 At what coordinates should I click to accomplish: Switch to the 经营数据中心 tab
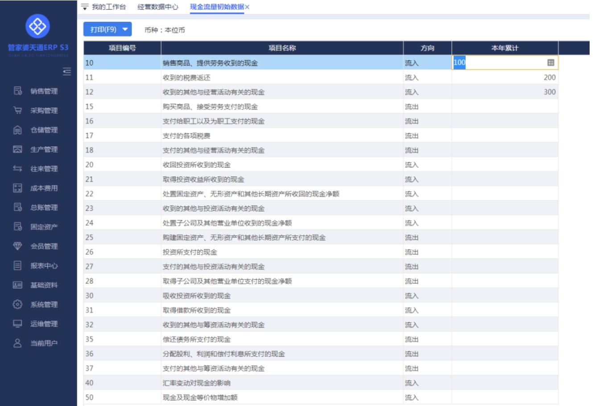tap(158, 7)
